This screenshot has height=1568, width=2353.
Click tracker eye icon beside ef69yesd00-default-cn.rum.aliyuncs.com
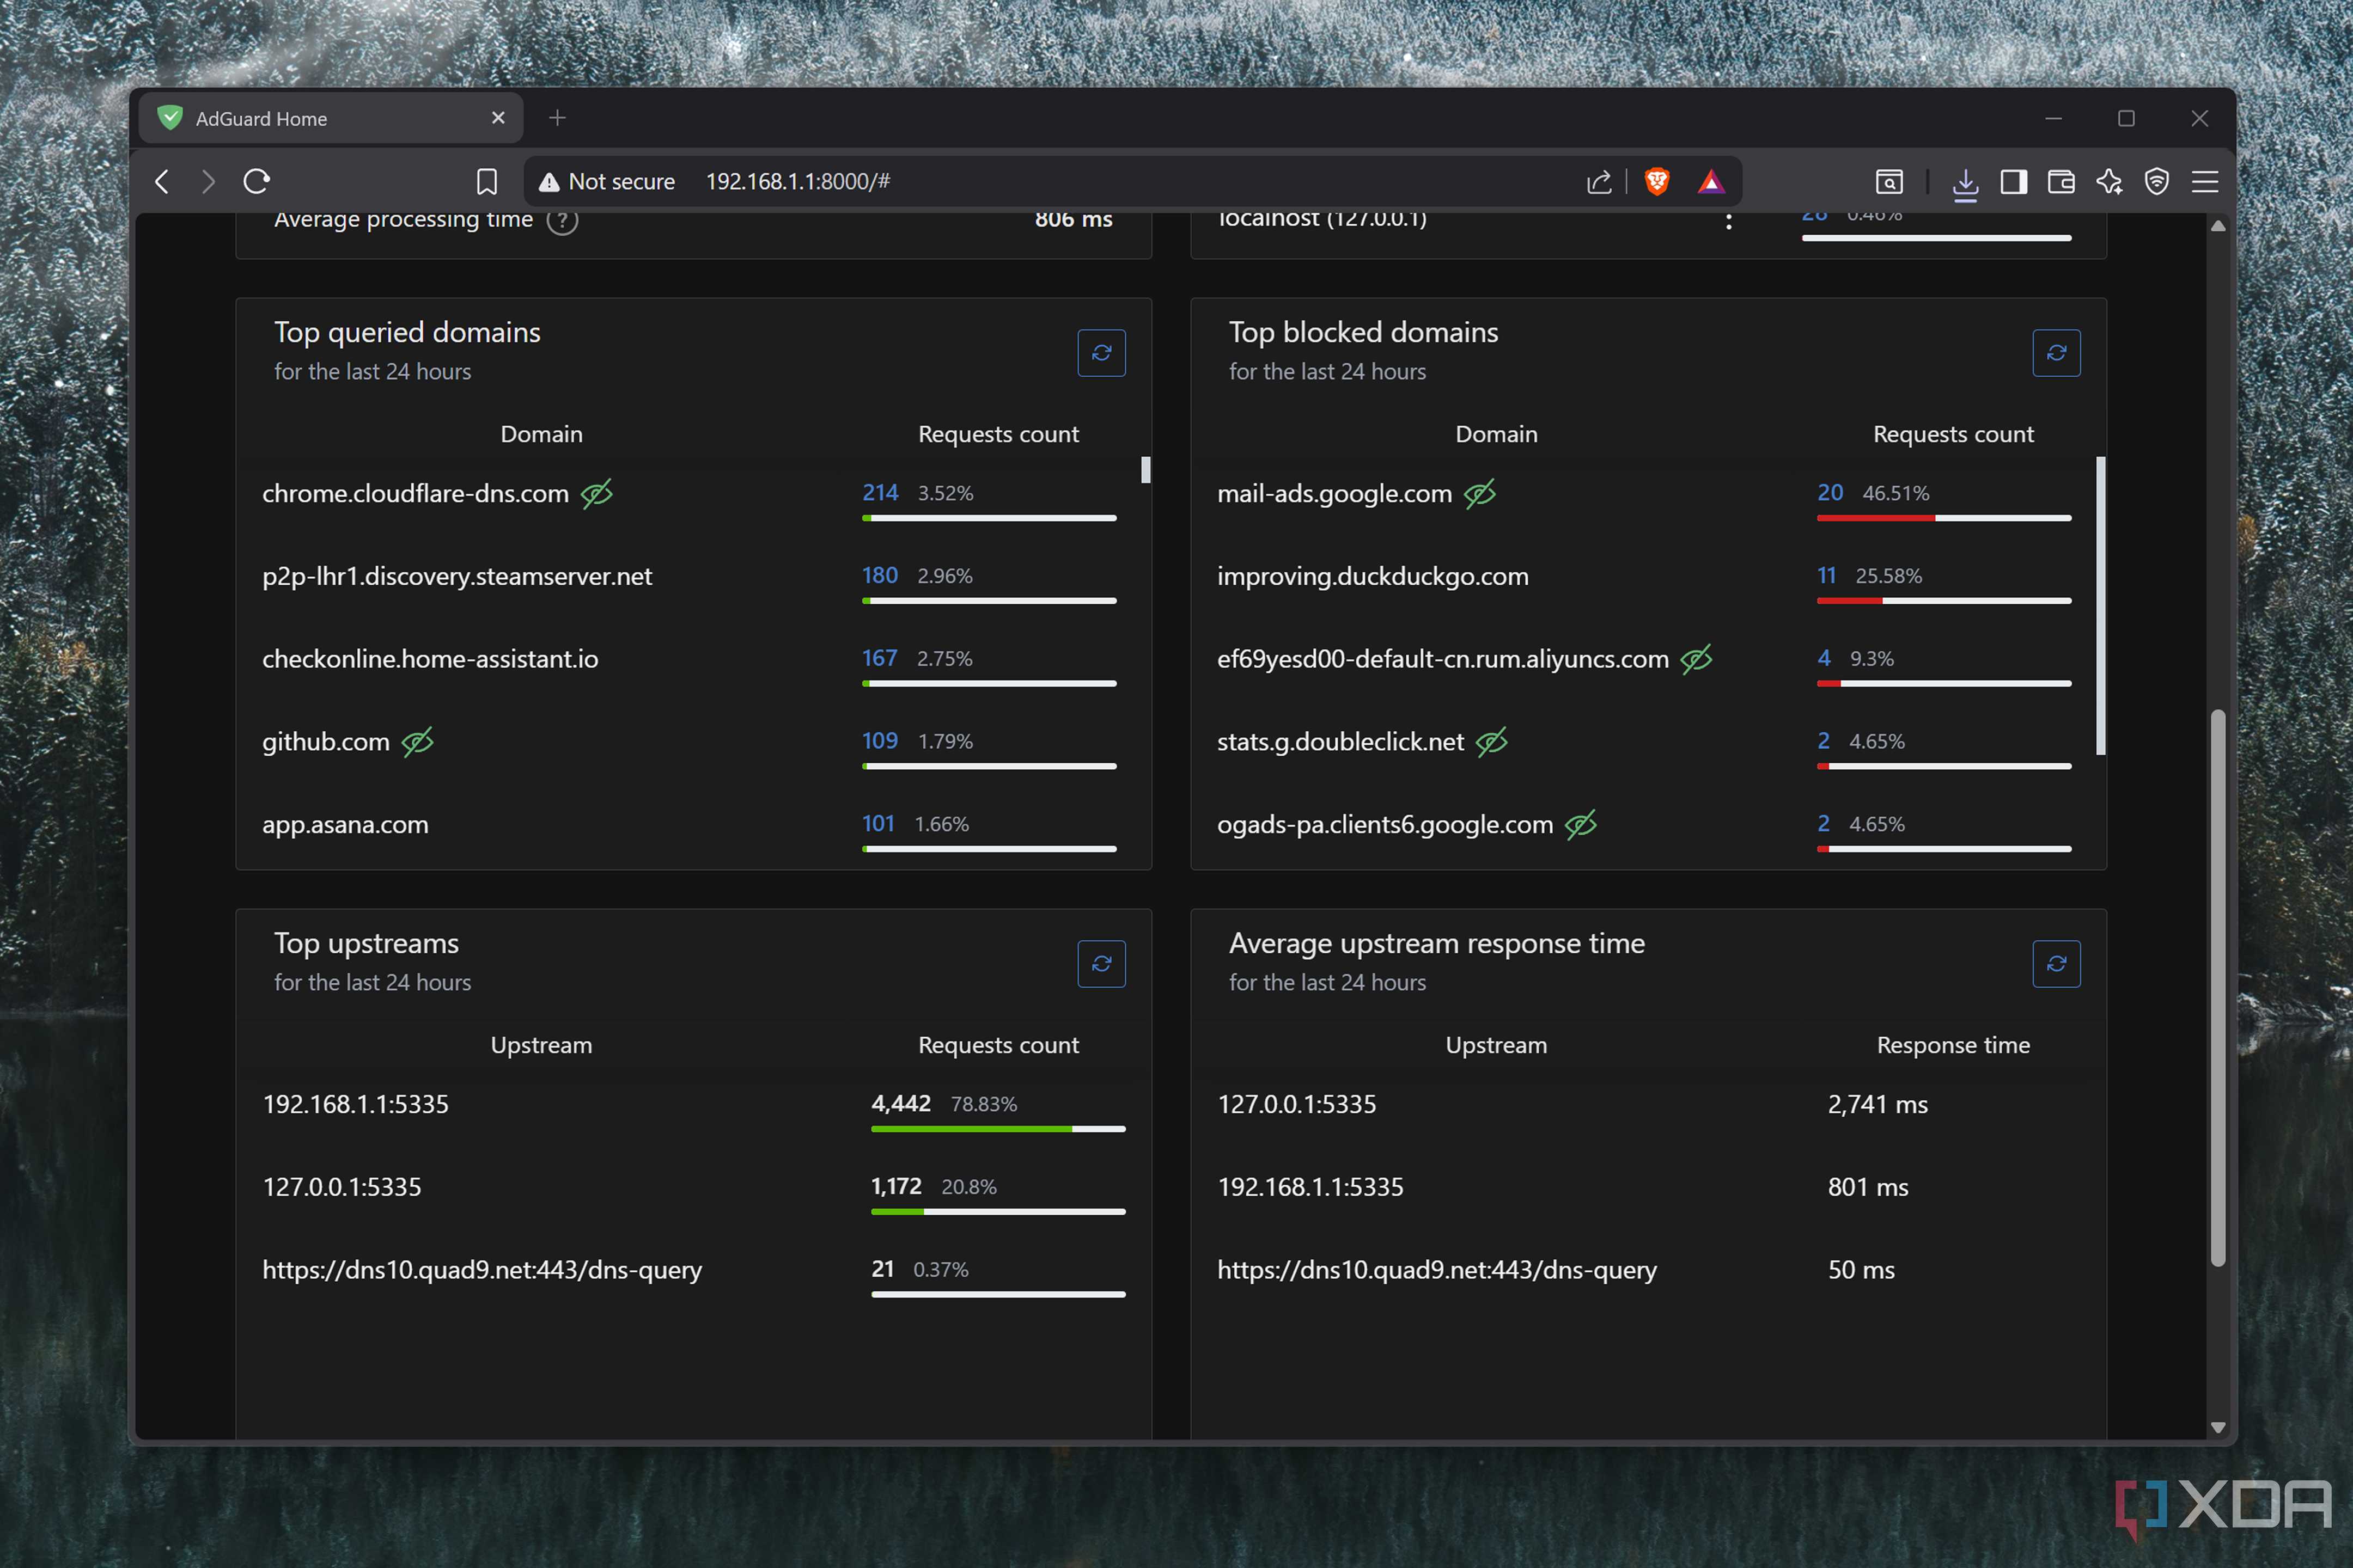tap(1697, 659)
